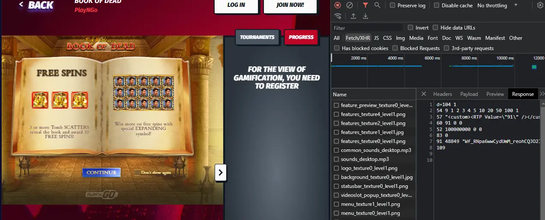The image size is (545, 220).
Task: Click the file icon of sounds_desktop.mp3
Action: click(336, 159)
